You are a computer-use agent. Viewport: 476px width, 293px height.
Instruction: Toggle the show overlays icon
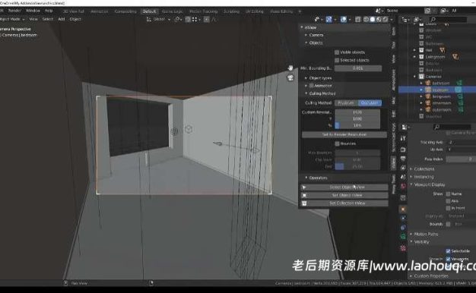click(344, 20)
